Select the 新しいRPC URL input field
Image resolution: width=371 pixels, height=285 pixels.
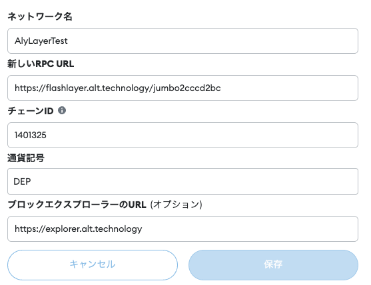pyautogui.click(x=183, y=88)
